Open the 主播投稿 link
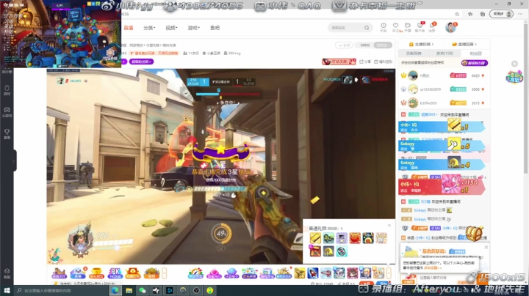529x296 pixels. [x=421, y=44]
